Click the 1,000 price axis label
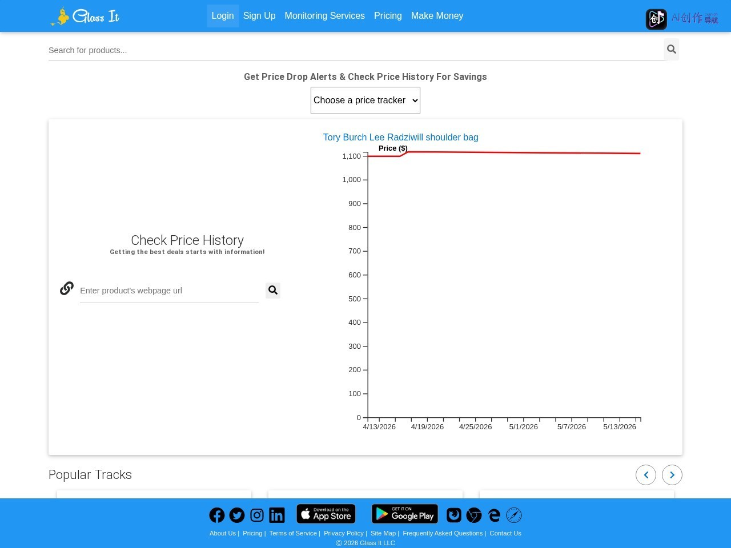The image size is (731, 548). tap(352, 180)
